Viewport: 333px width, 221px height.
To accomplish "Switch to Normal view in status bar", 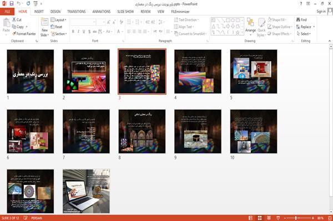I will tap(251, 218).
